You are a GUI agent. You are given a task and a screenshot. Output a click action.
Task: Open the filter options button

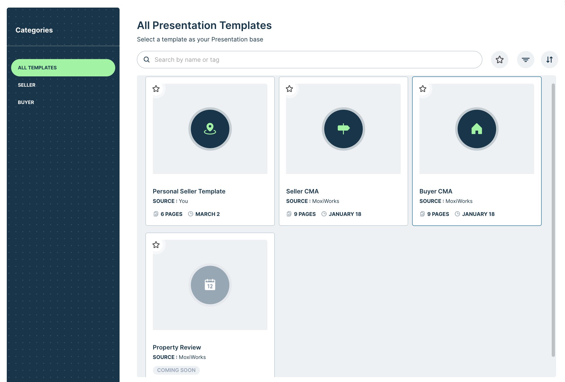525,60
